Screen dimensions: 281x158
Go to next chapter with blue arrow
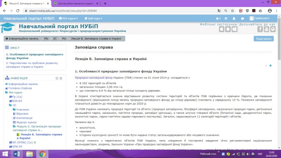270,66
